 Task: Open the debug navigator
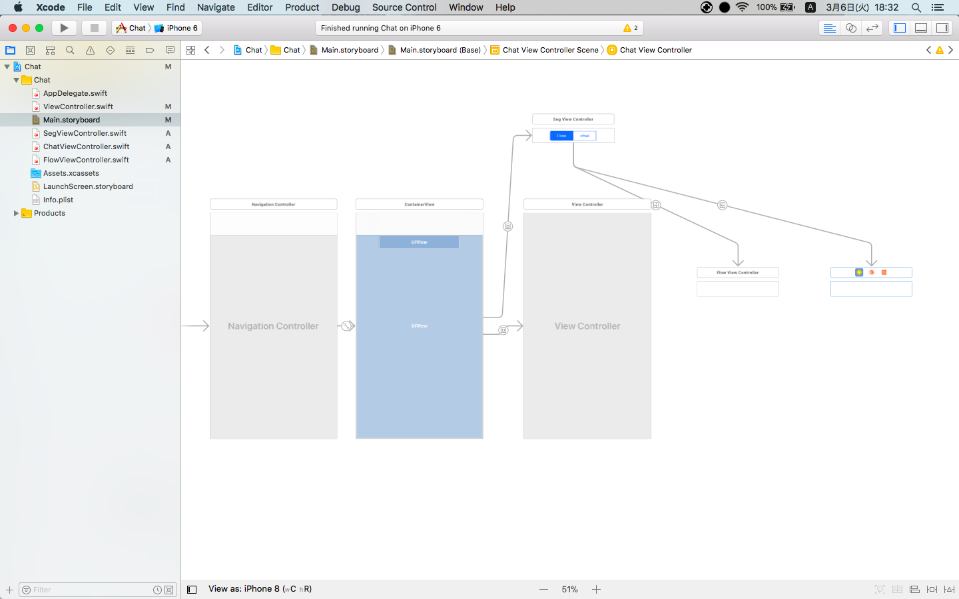pos(130,50)
